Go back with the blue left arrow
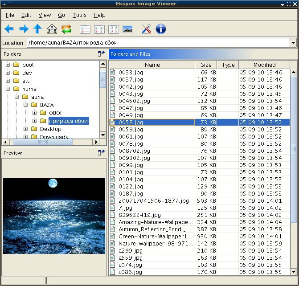Screen dimensions: 299x286 [x=9, y=29]
